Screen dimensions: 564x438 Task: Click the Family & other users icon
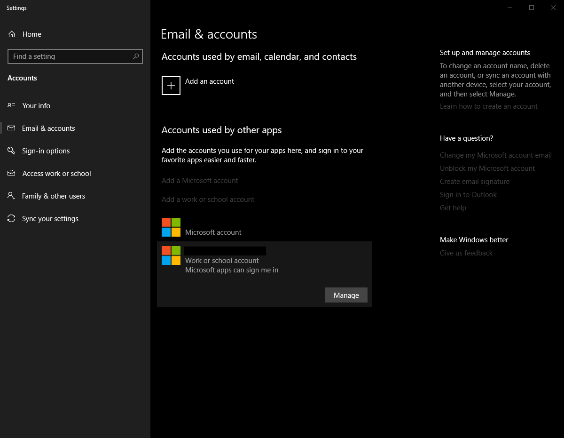tap(11, 196)
